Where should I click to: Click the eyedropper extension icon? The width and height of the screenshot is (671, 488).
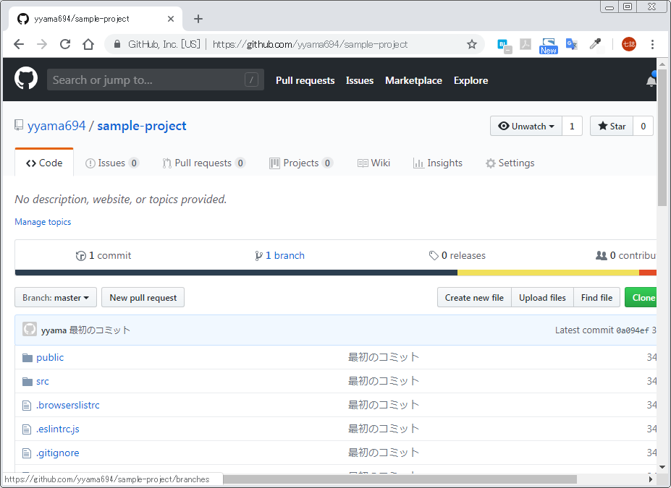coord(595,44)
